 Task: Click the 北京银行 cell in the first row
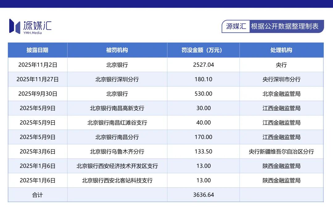[117, 65]
